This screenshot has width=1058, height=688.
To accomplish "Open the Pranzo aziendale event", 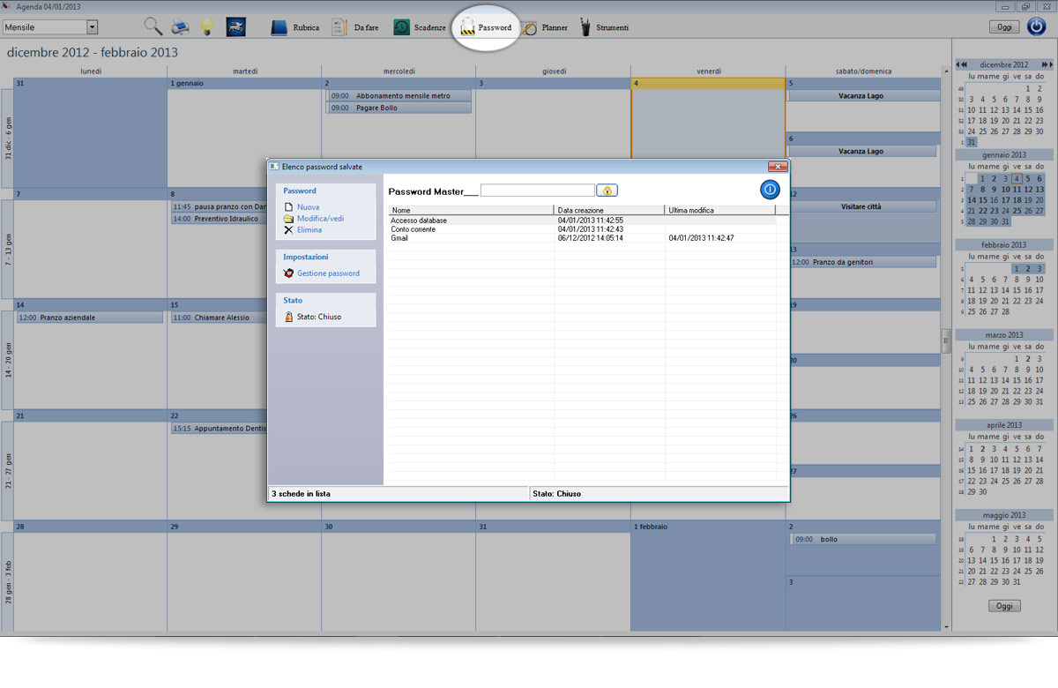I will click(x=90, y=318).
